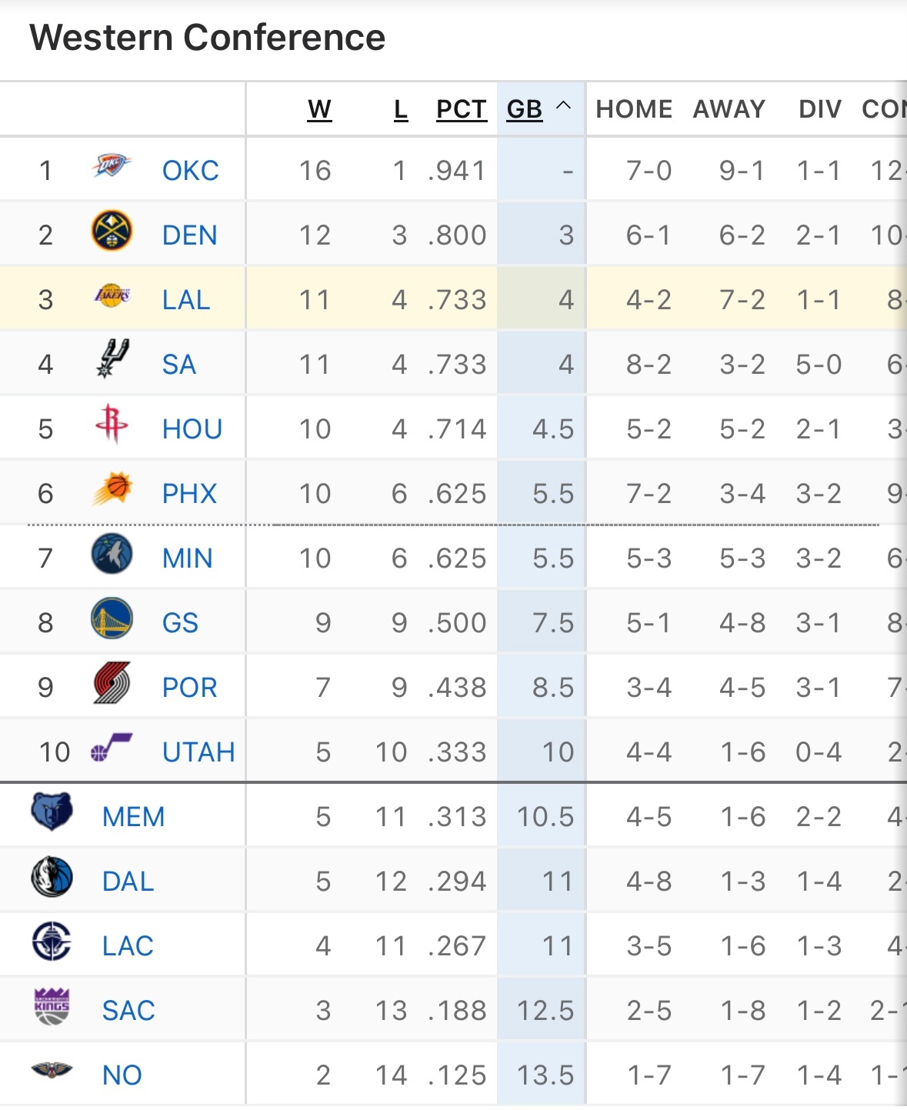Click the San Antonio Spurs logo

[x=112, y=359]
